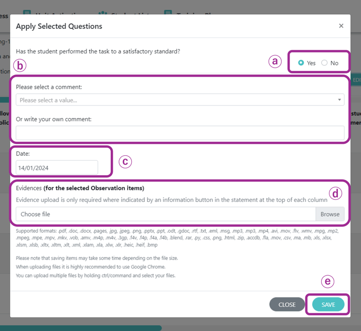The image size is (361, 331).
Task: Click the Choose file input area
Action: click(166, 214)
